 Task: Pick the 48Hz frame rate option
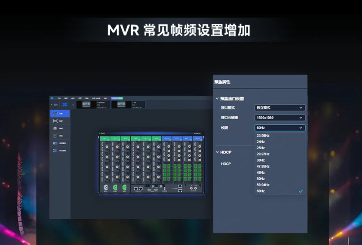pyautogui.click(x=280, y=172)
